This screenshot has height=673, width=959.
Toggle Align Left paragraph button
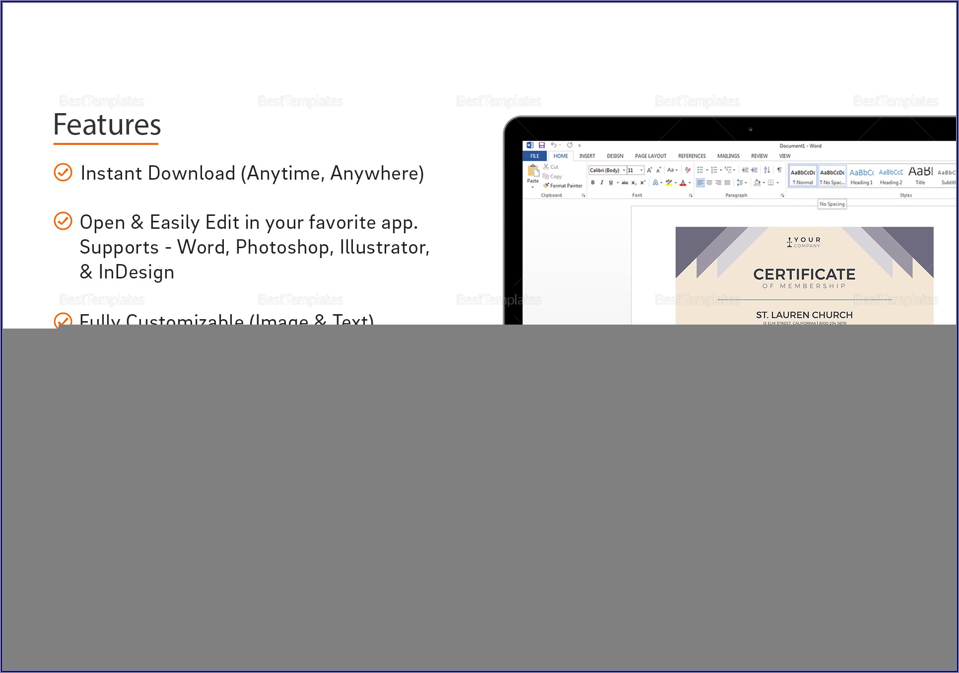(700, 183)
